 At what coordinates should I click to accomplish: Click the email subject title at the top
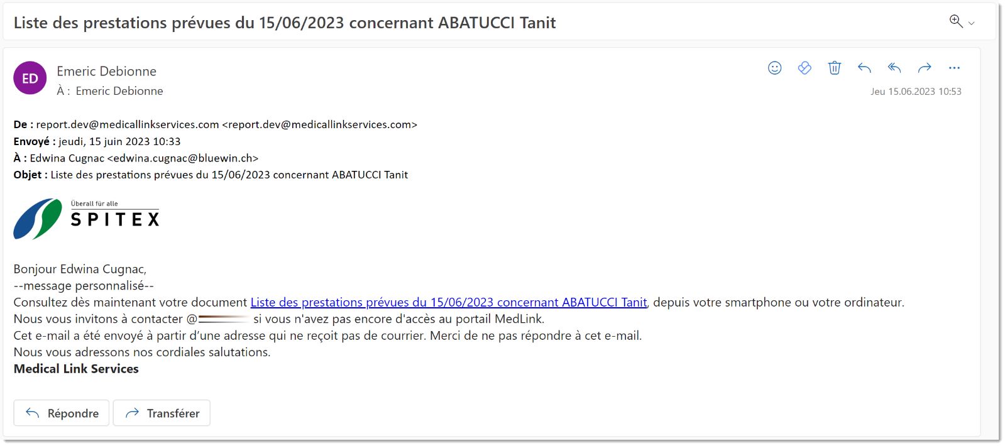pos(284,23)
